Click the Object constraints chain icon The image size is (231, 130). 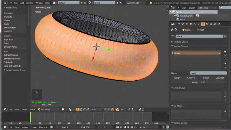pyautogui.click(x=195, y=24)
